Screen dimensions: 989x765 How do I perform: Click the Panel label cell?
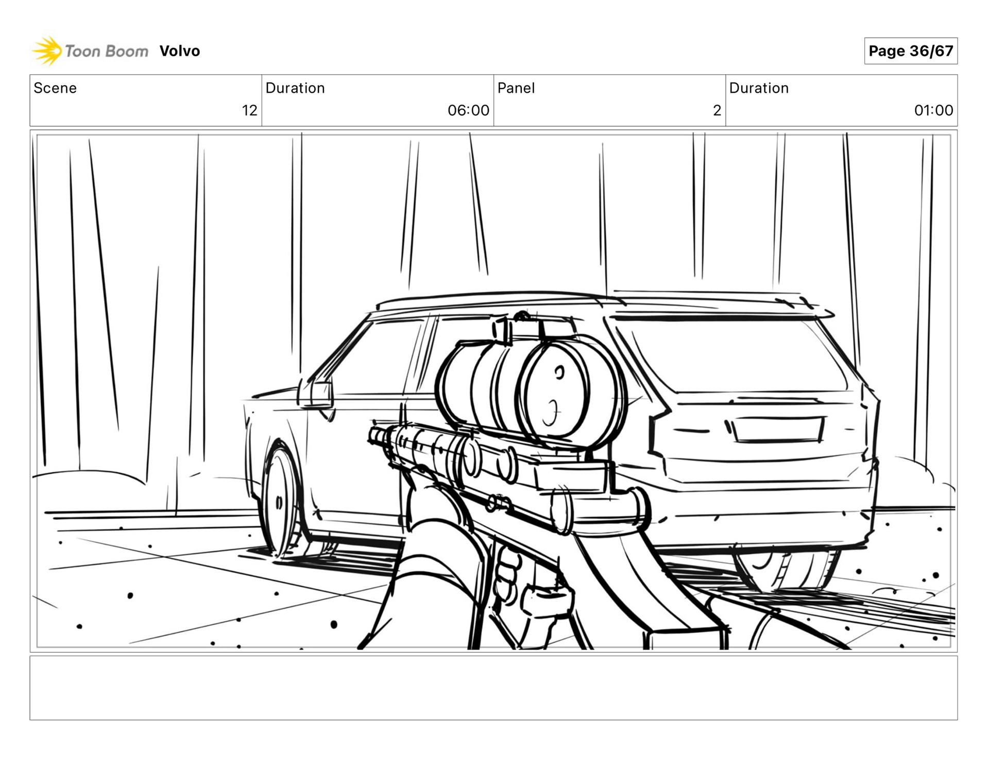tap(516, 88)
